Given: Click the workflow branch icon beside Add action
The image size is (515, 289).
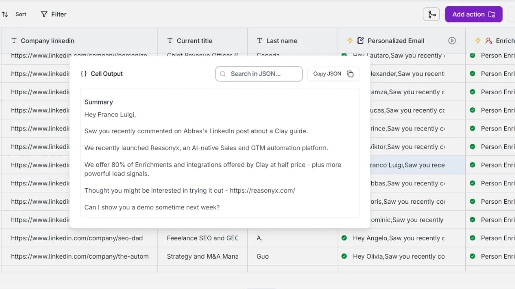Looking at the screenshot, I should tap(431, 14).
